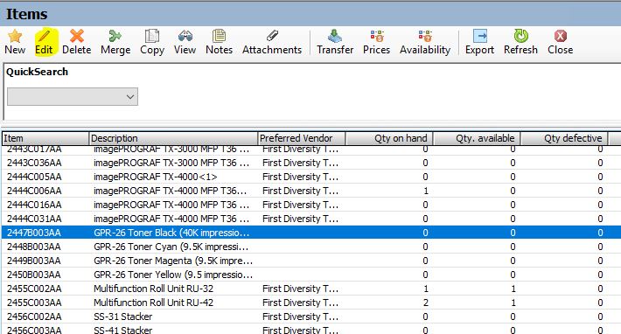Click GPR-26 Toner Magenta description
621x334 pixels.
(x=173, y=261)
